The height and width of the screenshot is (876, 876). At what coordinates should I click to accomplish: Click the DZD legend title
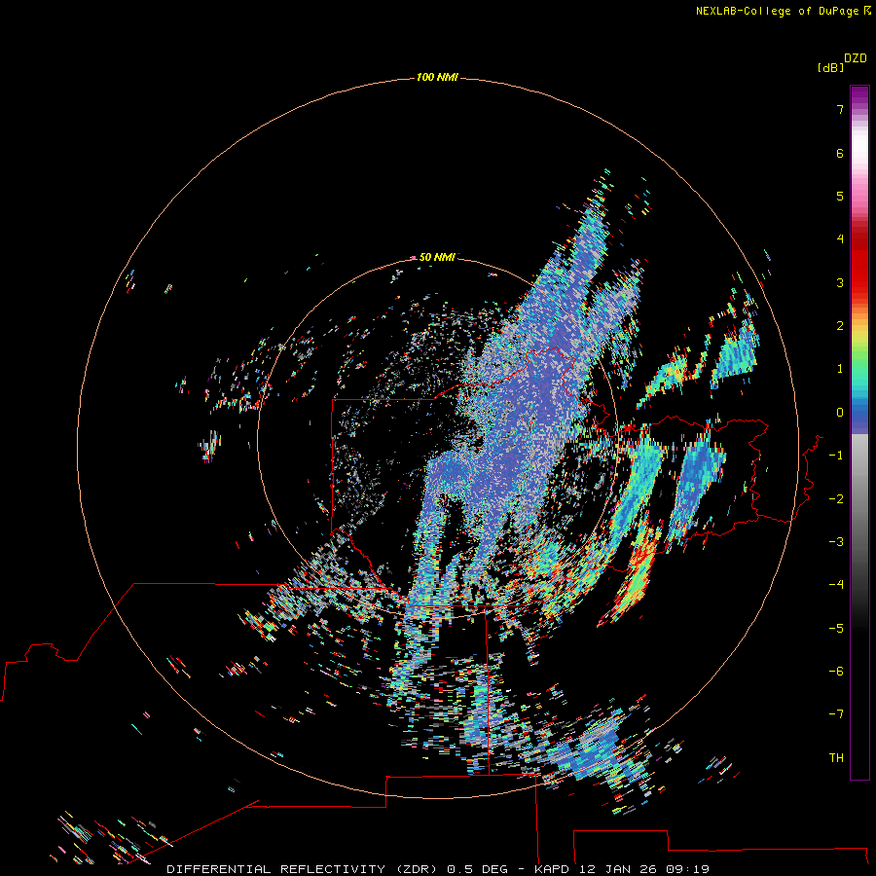pyautogui.click(x=856, y=57)
